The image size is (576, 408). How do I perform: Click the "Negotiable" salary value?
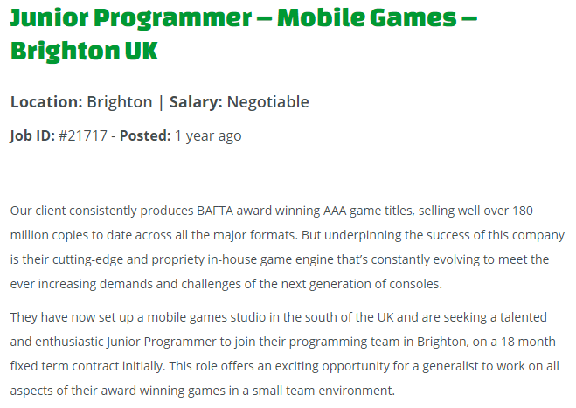click(x=268, y=102)
